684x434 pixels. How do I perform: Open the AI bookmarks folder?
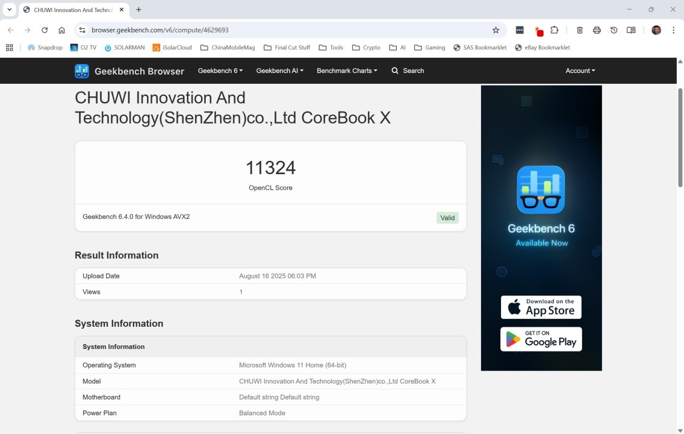(x=397, y=48)
